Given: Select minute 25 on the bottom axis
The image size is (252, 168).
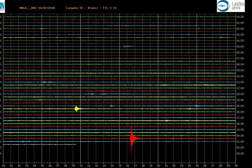Looking at the screenshot, I should pos(197,166).
